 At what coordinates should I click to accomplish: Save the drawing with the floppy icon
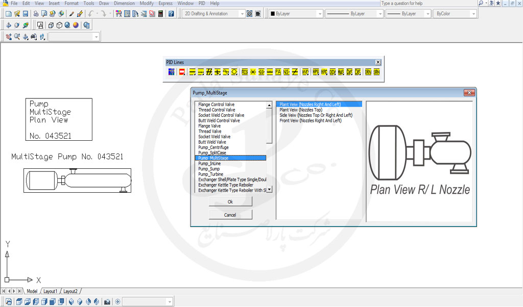(x=26, y=14)
